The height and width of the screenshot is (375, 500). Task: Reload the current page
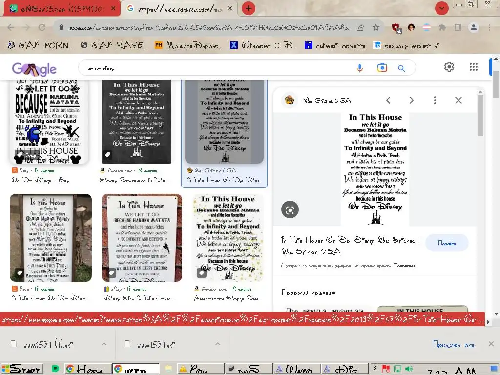coord(42,27)
